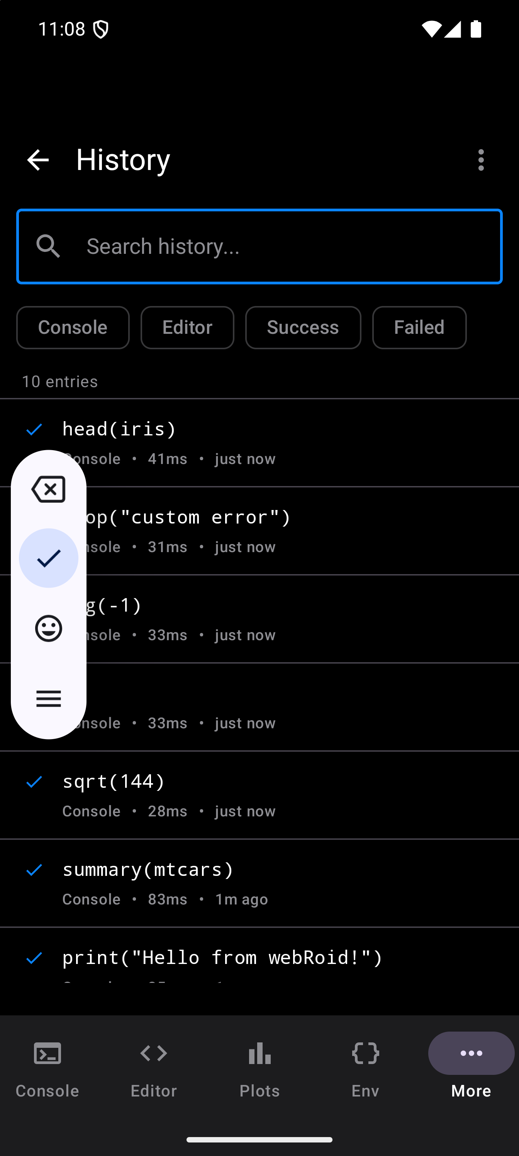Toggle the Console filter chip
Viewport: 519px width, 1156px height.
(73, 328)
